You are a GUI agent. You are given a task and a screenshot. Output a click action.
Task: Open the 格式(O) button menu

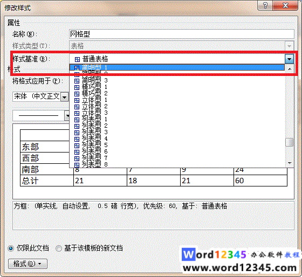[x=28, y=264]
